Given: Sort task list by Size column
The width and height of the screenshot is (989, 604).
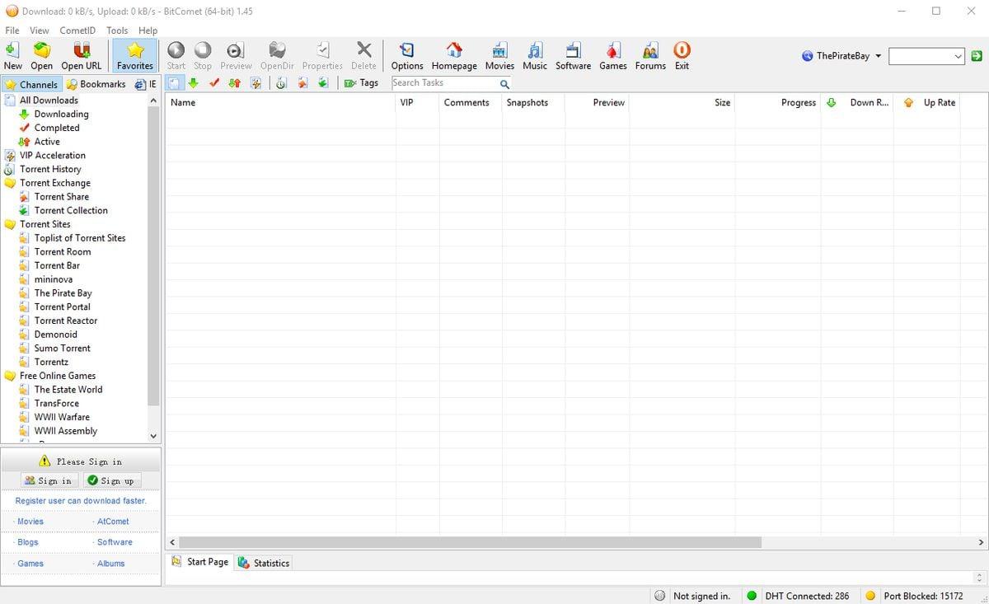Looking at the screenshot, I should (x=682, y=103).
